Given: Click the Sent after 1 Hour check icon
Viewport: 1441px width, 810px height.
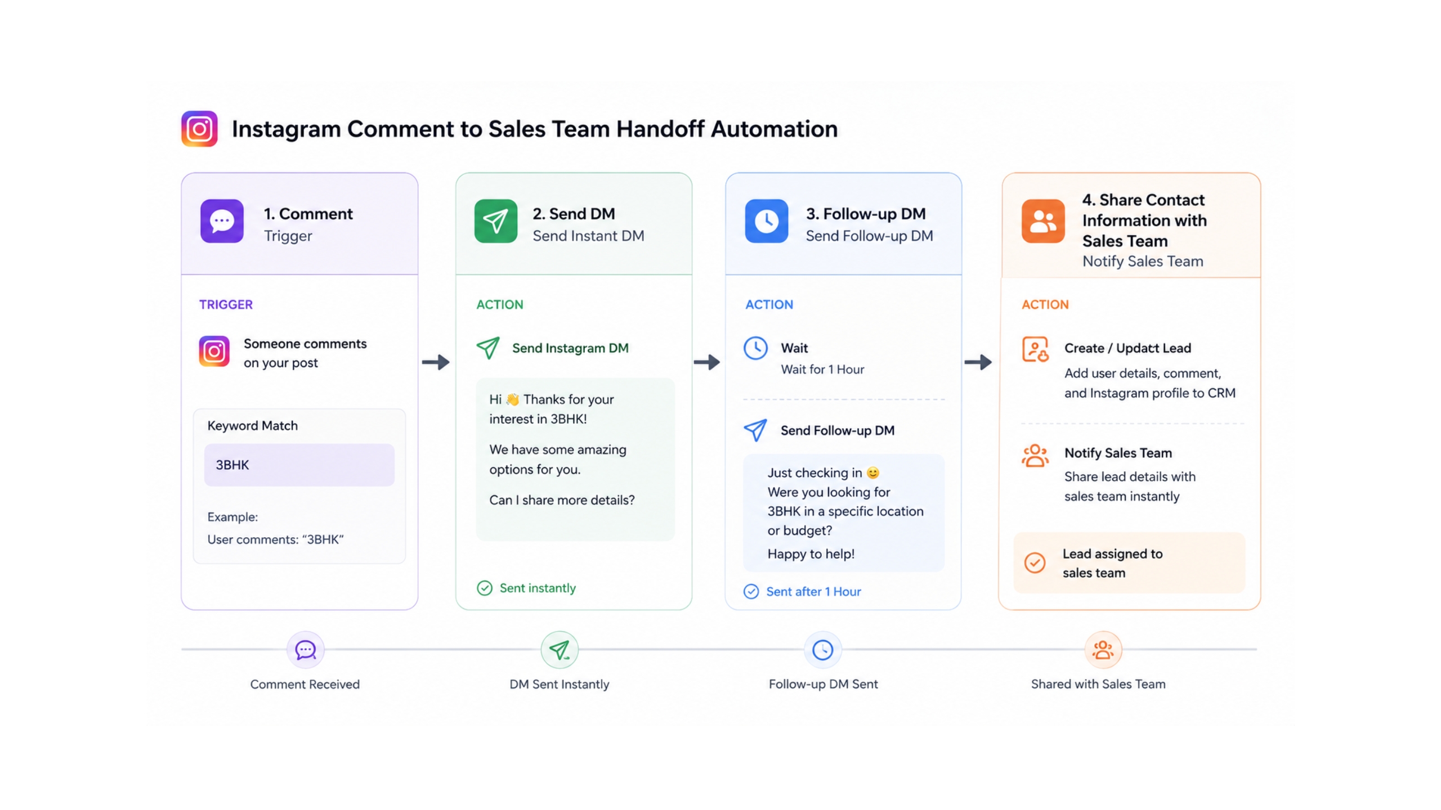Looking at the screenshot, I should point(751,592).
